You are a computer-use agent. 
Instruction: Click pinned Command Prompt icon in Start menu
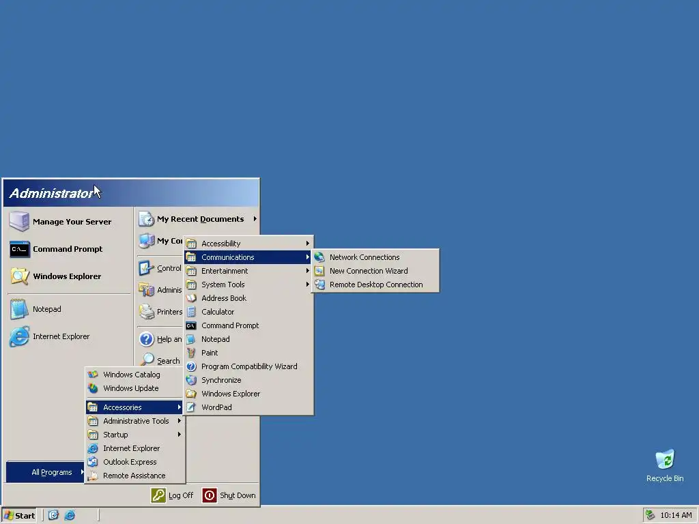tap(20, 249)
